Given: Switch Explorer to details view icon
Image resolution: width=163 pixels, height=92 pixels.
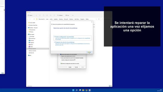Looking at the screenshot, I should pos(110,86).
